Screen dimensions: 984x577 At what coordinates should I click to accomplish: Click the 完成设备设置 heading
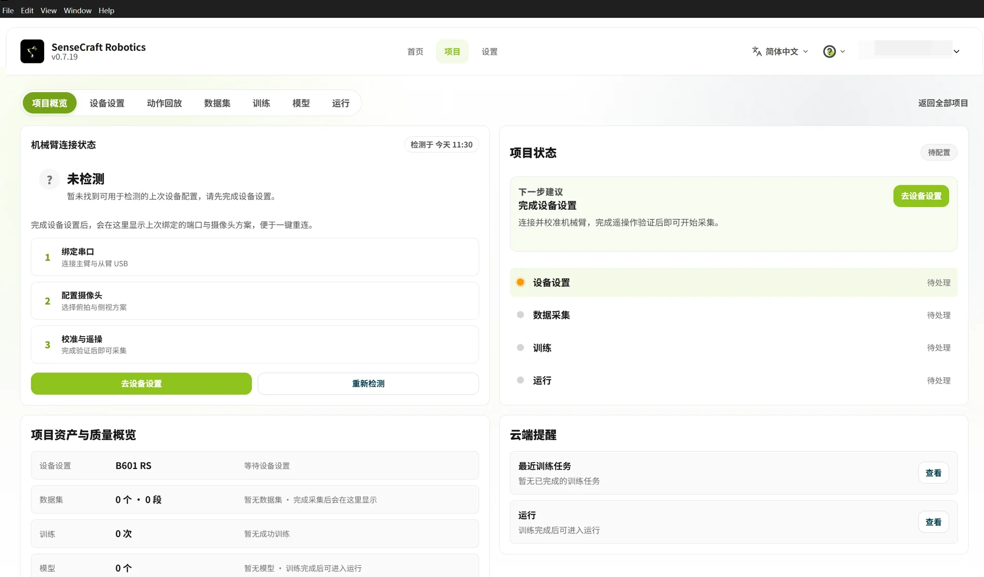point(547,205)
